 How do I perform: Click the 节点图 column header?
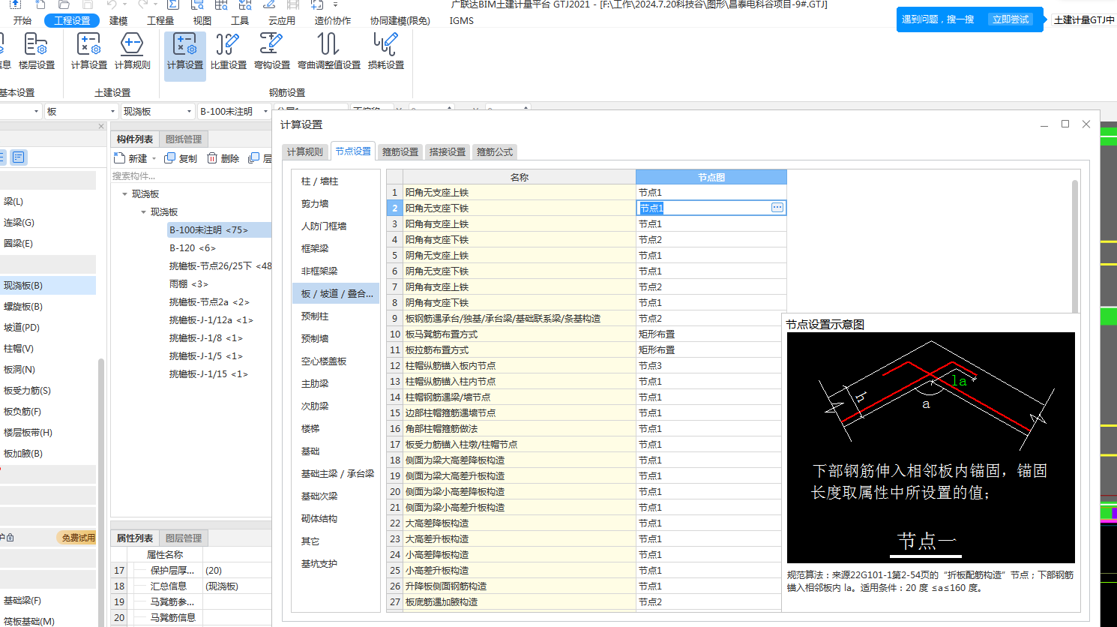(x=711, y=177)
